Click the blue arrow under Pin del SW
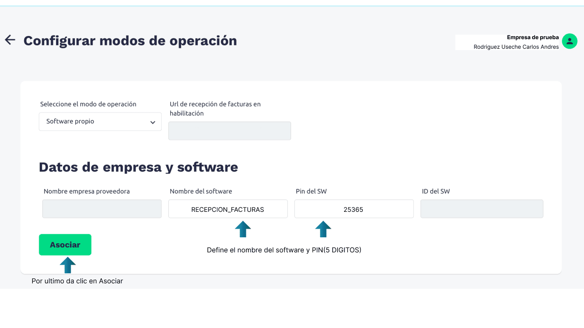The width and height of the screenshot is (584, 328). coord(323,229)
